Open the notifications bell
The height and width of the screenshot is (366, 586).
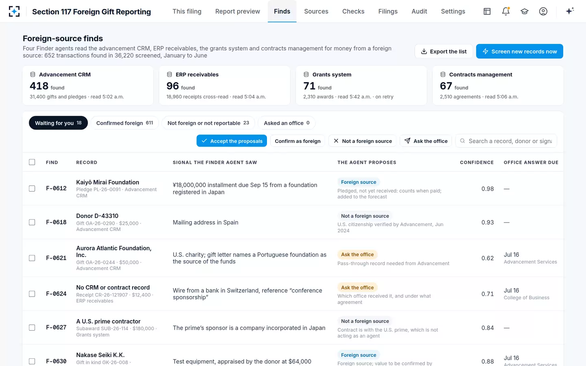(x=506, y=11)
